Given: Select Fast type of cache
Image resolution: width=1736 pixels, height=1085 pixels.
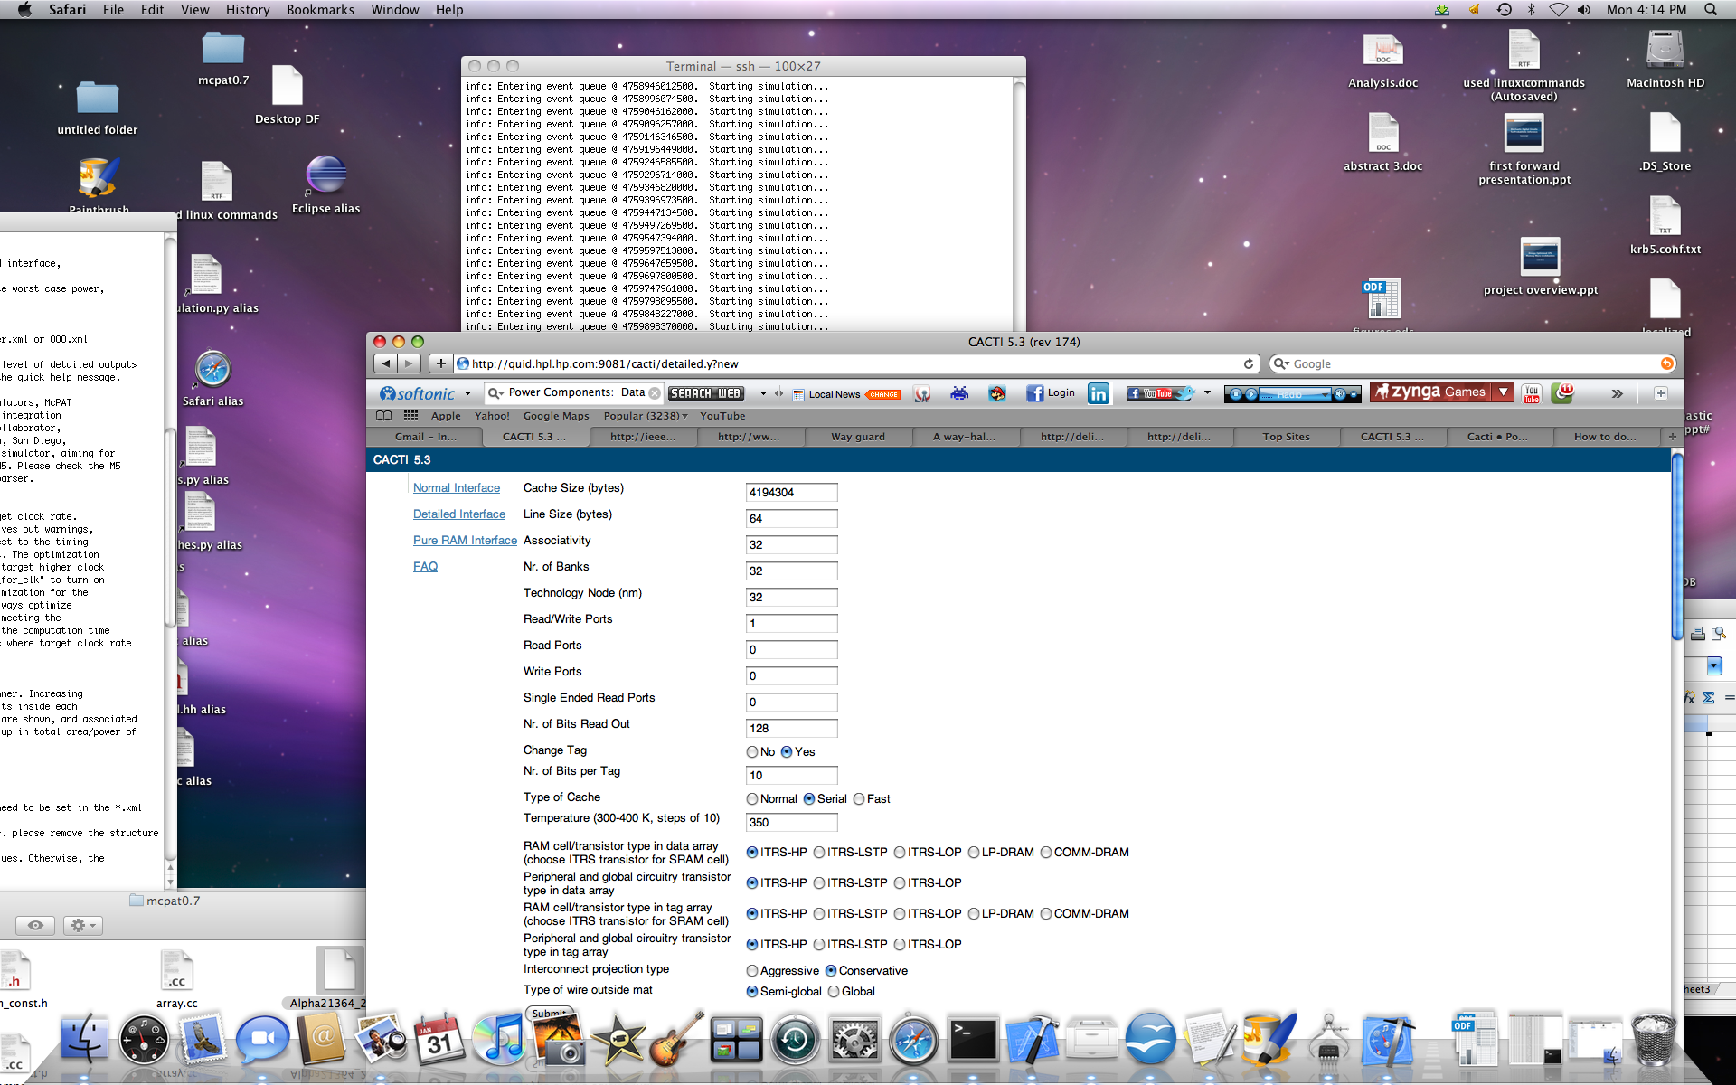Looking at the screenshot, I should [x=859, y=798].
